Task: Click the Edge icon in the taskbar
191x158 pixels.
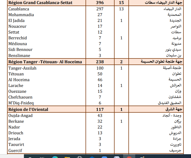Action: click(x=55, y=157)
